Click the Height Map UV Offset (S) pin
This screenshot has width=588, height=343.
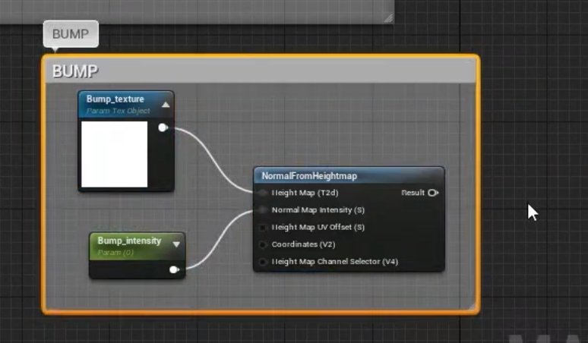pos(263,228)
